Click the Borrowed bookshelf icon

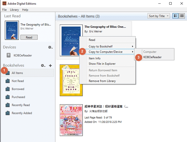(x=7, y=89)
